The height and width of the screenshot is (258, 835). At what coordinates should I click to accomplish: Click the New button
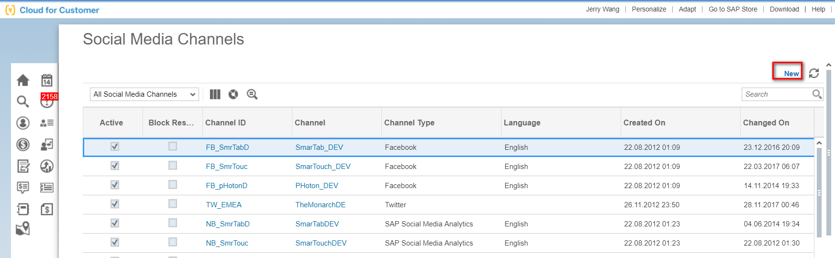[791, 73]
